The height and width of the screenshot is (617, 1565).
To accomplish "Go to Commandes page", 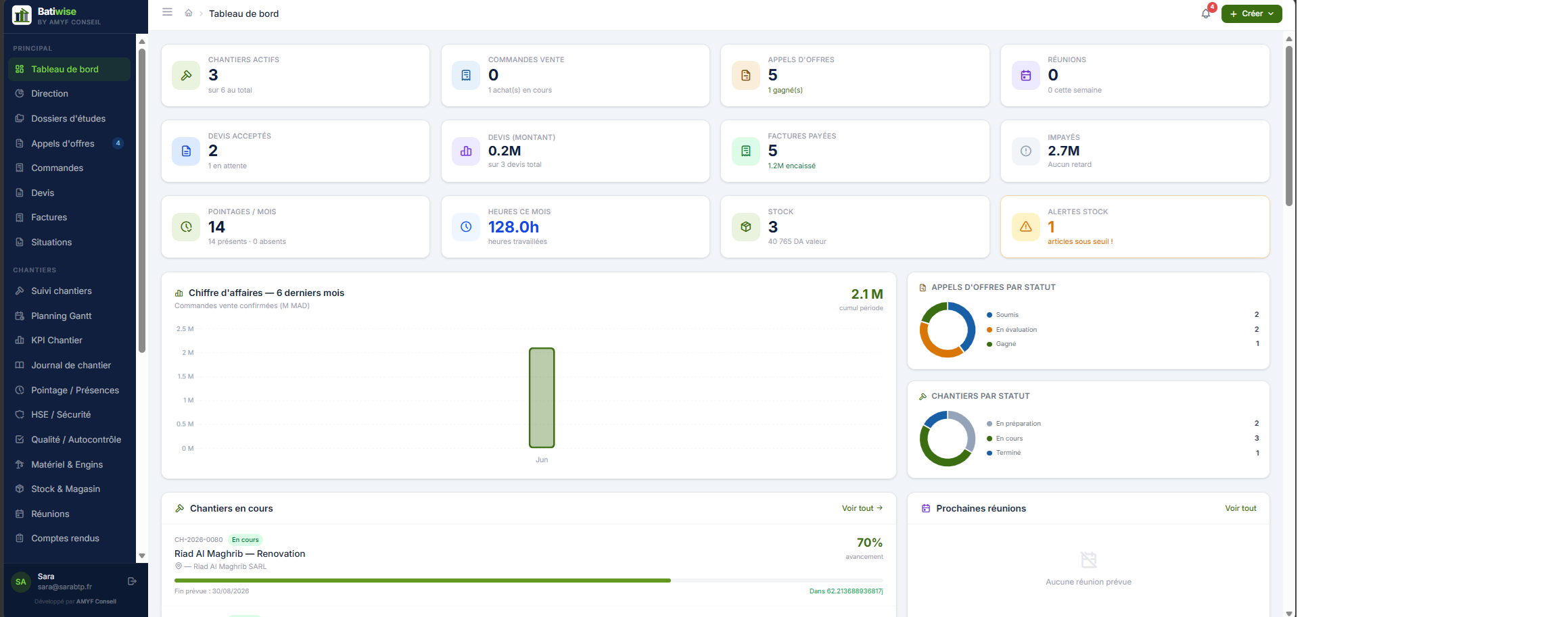I will [69, 168].
